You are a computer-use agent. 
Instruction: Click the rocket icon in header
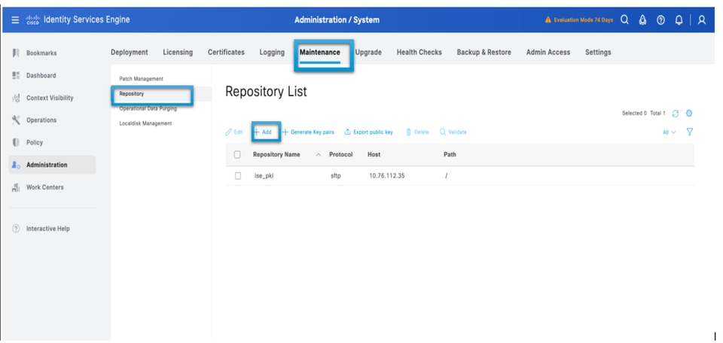pos(642,20)
